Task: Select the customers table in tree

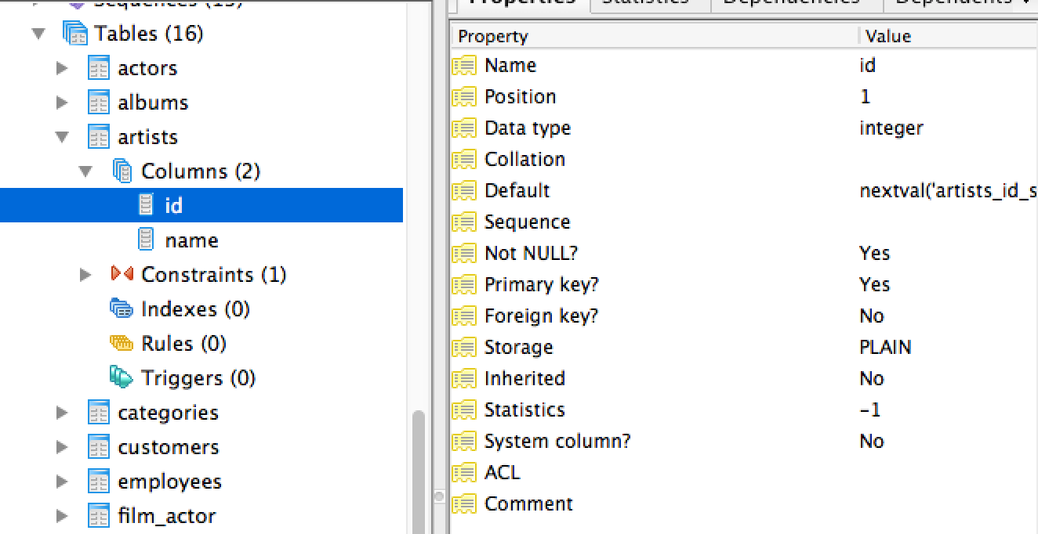Action: pyautogui.click(x=168, y=447)
